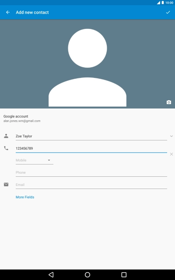Tap the Android back navigation button
The height and width of the screenshot is (280, 175).
pos(51,275)
